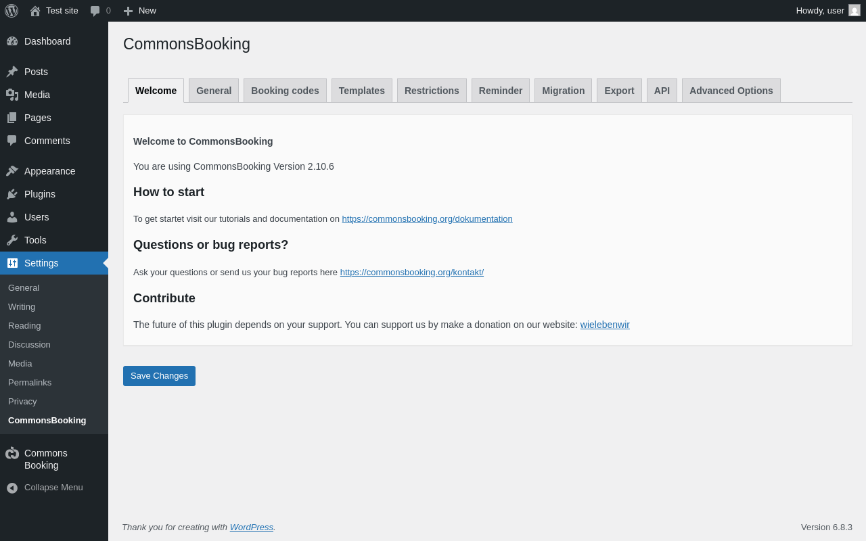The height and width of the screenshot is (541, 866).
Task: Click the Dashboard gauge icon
Action: coord(12,41)
